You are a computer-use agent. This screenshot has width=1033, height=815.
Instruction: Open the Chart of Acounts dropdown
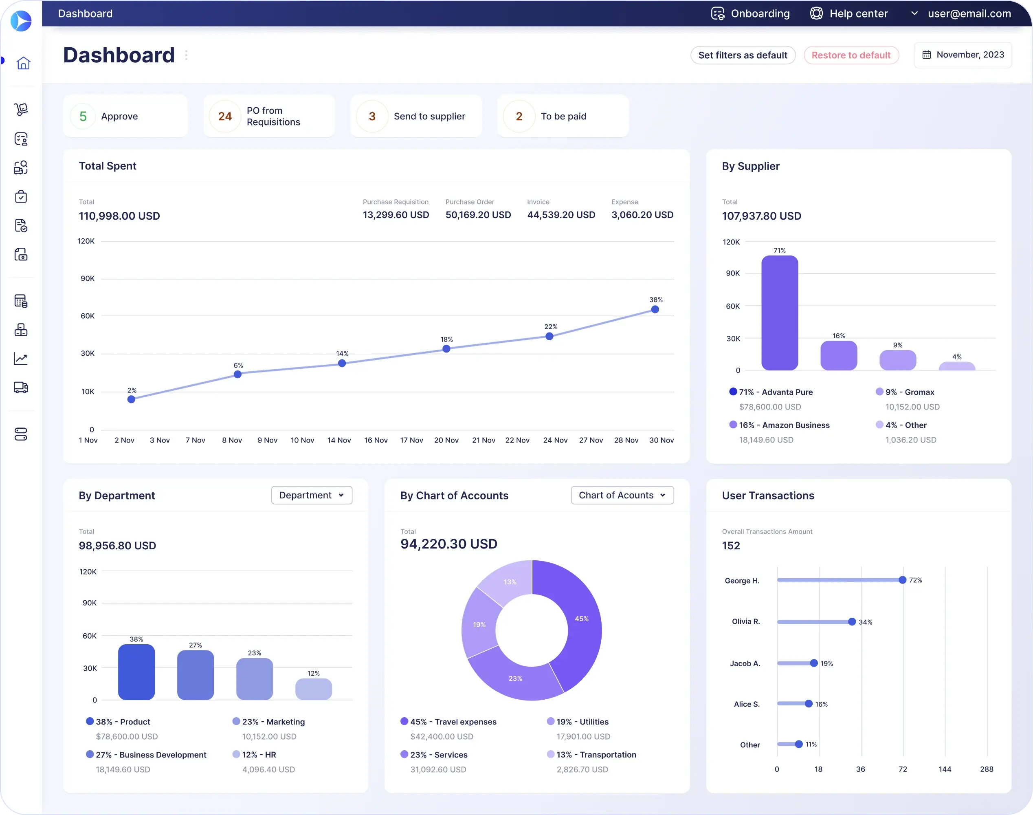point(622,495)
